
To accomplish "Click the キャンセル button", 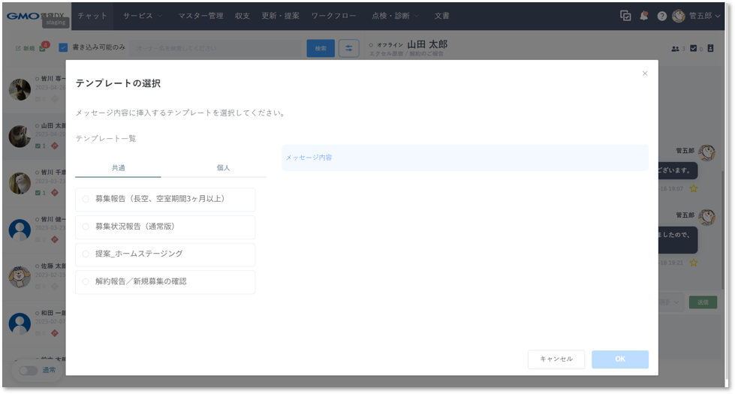I will [556, 359].
